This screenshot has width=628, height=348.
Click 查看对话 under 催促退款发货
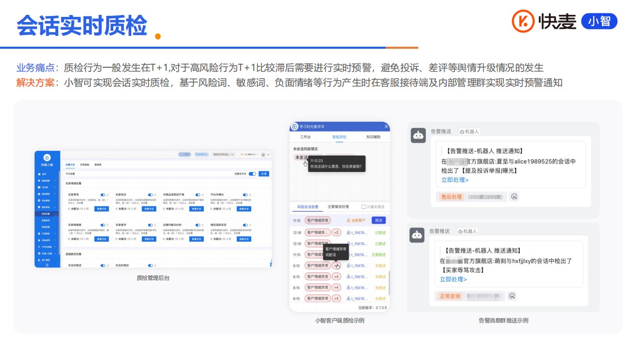click(x=244, y=239)
